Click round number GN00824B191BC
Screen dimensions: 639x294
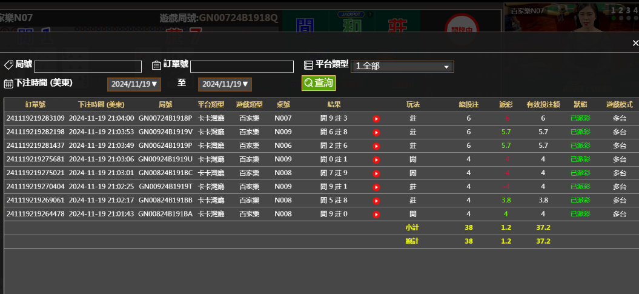pyautogui.click(x=165, y=173)
